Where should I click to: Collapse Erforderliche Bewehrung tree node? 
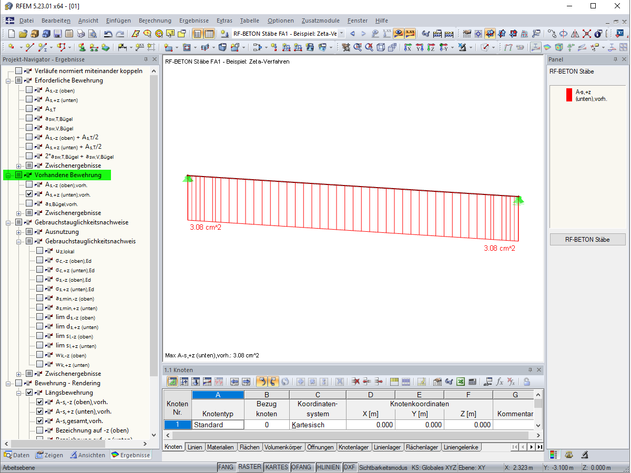pyautogui.click(x=8, y=81)
